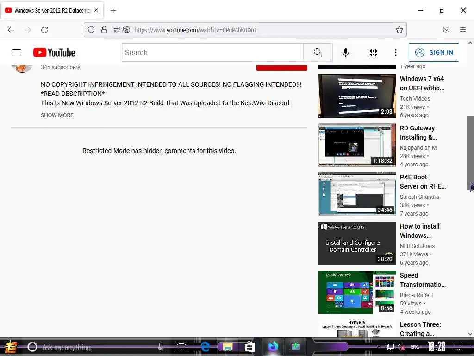Image resolution: width=474 pixels, height=356 pixels.
Task: Show hidden tray icons arrow
Action: point(379,347)
